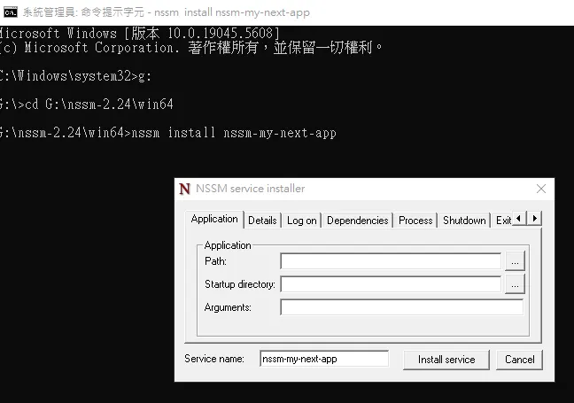Click into the Path input field
The width and height of the screenshot is (574, 403).
391,261
